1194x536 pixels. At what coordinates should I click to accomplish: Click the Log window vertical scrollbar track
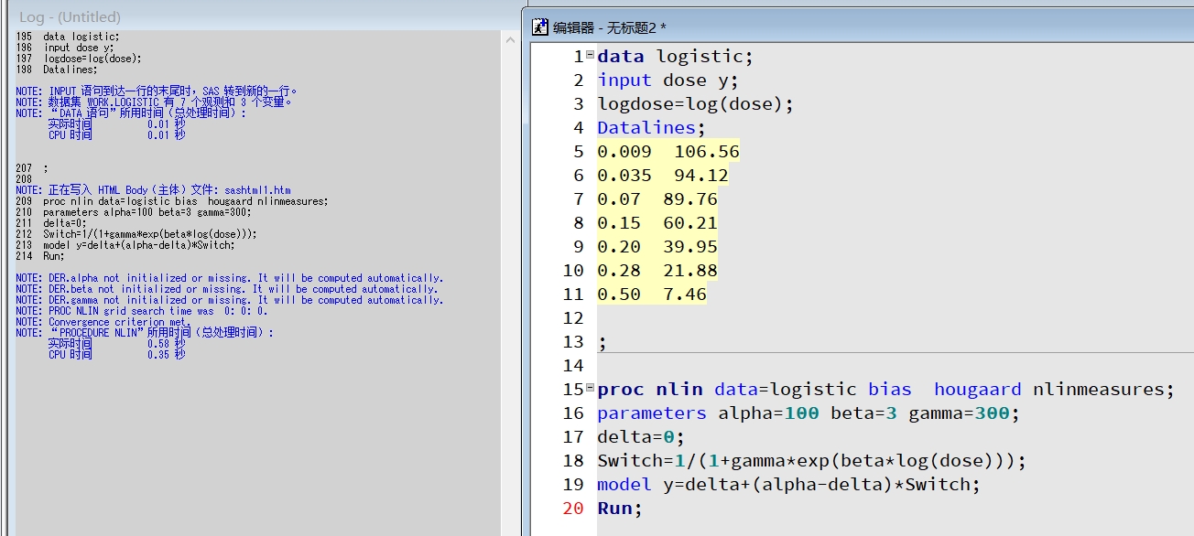(509, 274)
